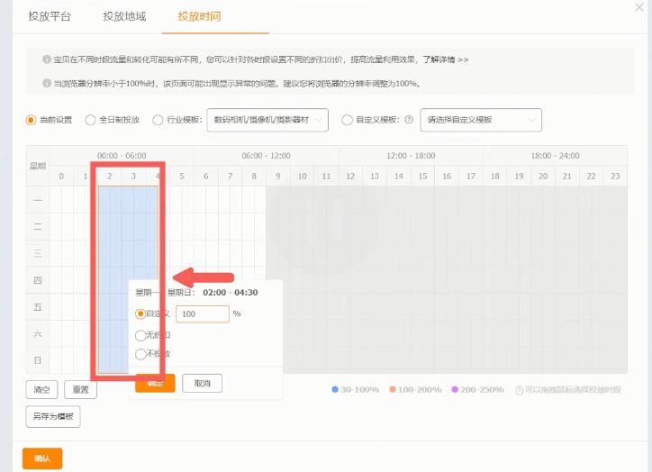
Task: Click the info icon before 宝贝在不同时段 notice
Action: point(47,59)
